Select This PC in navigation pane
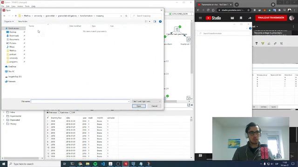 11,71
